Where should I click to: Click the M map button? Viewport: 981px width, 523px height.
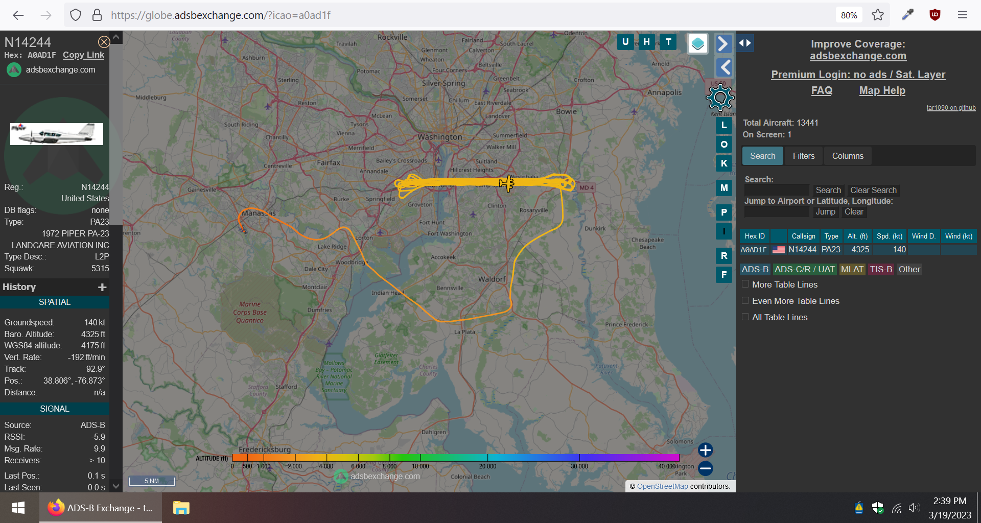[x=724, y=188]
